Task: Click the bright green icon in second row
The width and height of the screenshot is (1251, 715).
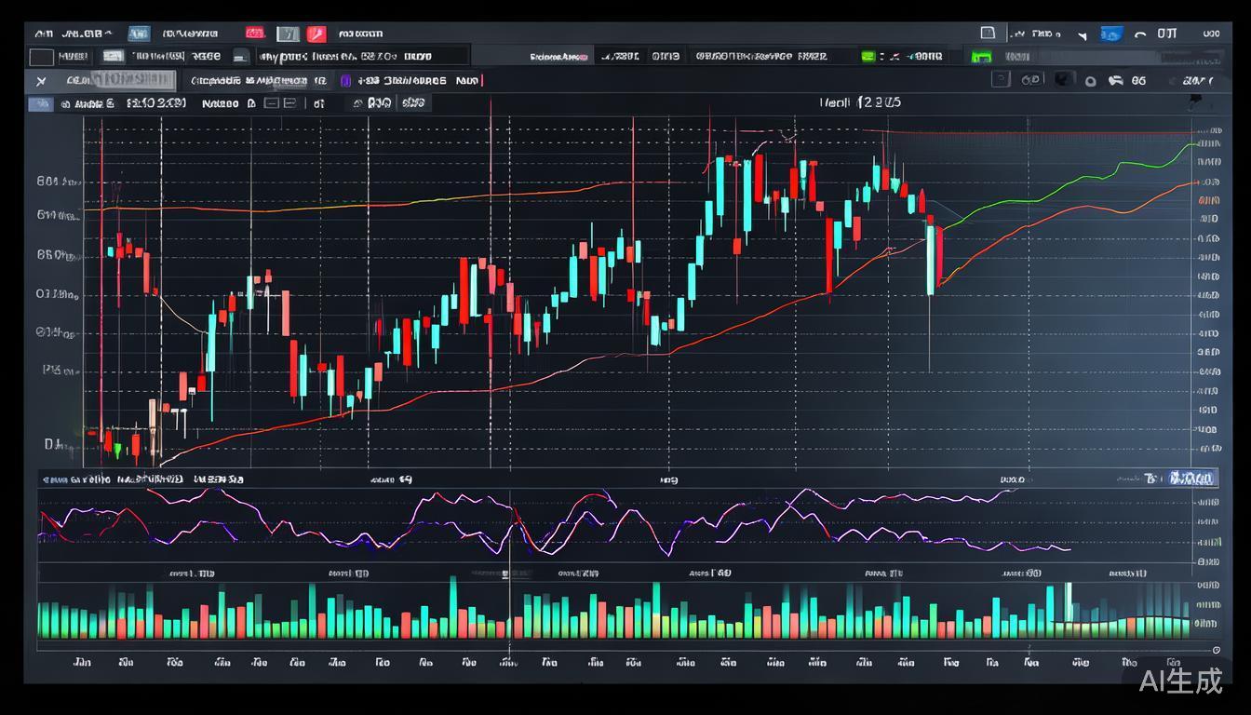Action: tap(981, 57)
